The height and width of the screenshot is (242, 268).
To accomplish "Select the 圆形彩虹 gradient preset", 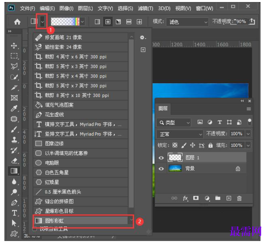I will (x=81, y=220).
